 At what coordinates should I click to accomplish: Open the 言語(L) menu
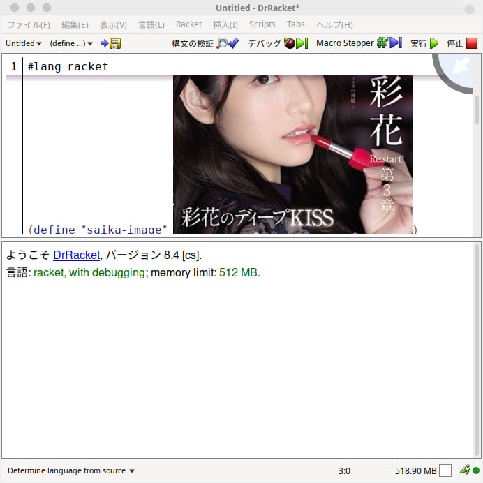151,24
